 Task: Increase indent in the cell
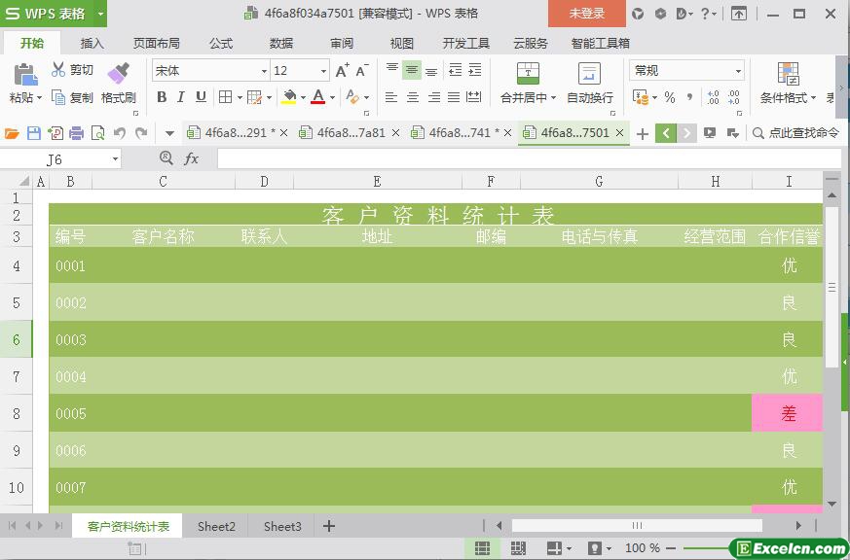tap(475, 70)
